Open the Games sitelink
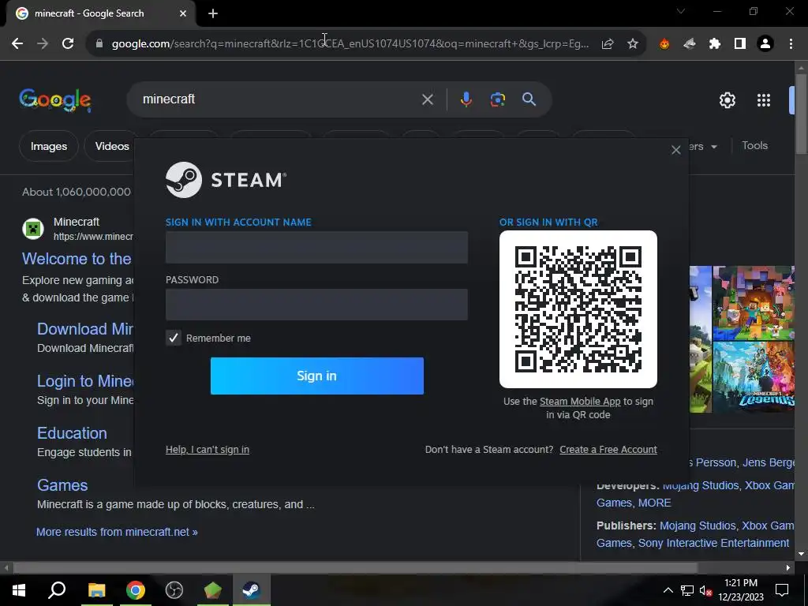This screenshot has width=808, height=606. click(x=62, y=485)
